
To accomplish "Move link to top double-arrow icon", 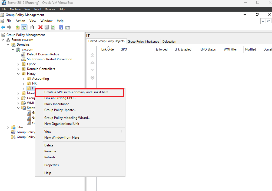I will tap(92, 55).
